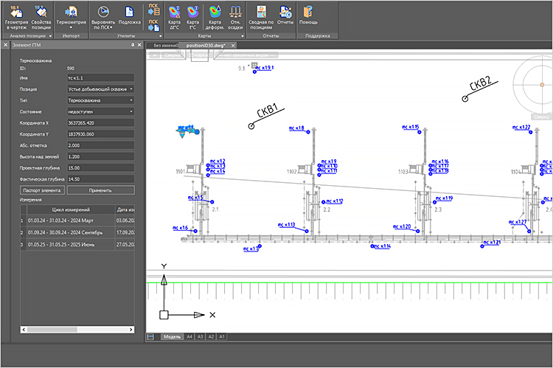
Task: Expand the Карты panel arrow
Action: click(243, 36)
